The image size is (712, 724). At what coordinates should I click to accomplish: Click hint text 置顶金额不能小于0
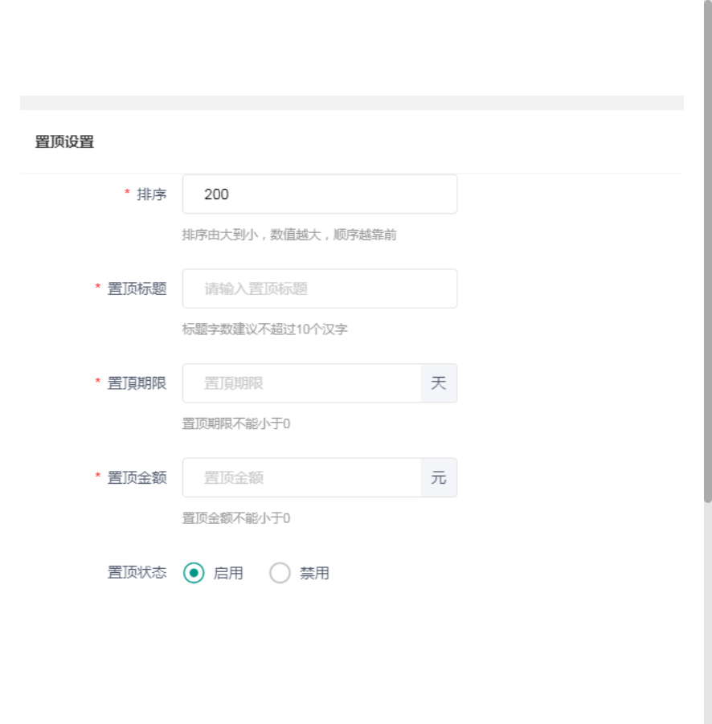pos(236,518)
